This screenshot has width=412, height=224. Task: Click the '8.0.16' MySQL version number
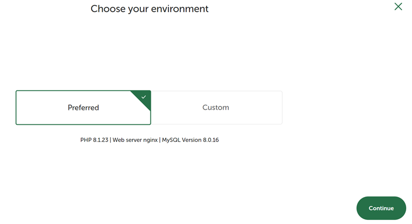point(211,140)
